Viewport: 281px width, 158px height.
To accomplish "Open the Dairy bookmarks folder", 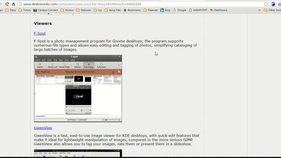I will pos(11,10).
